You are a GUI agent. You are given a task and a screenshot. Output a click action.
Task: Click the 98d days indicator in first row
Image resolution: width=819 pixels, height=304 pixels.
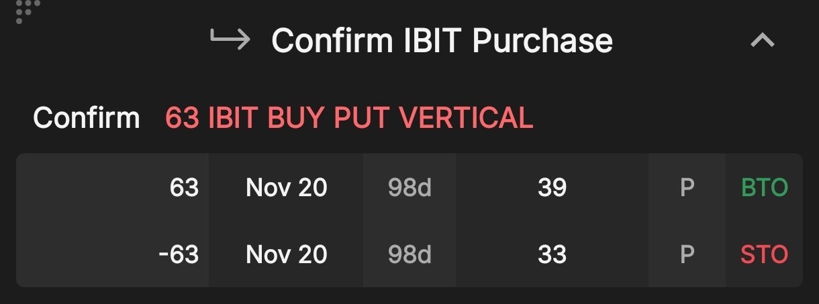[409, 187]
